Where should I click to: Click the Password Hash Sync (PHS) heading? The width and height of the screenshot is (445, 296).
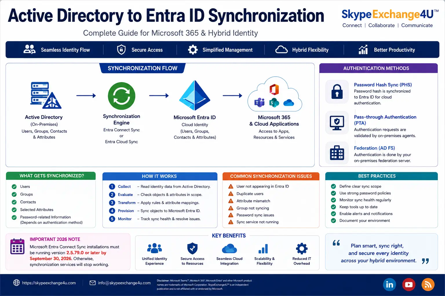383,85
